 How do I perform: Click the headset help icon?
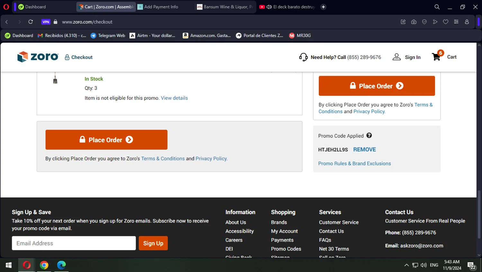click(x=303, y=57)
